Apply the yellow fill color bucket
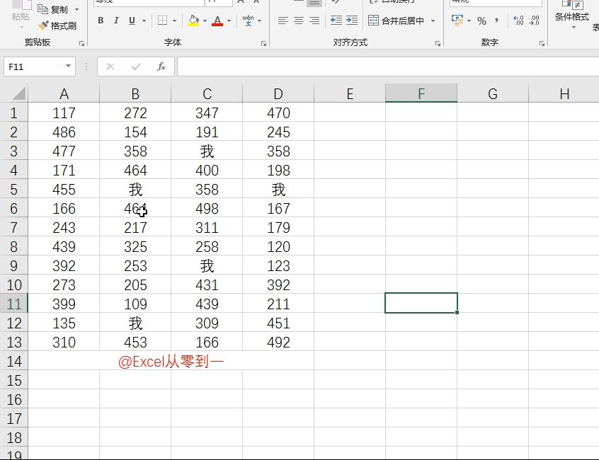Viewport: 599px width, 460px height. tap(193, 21)
